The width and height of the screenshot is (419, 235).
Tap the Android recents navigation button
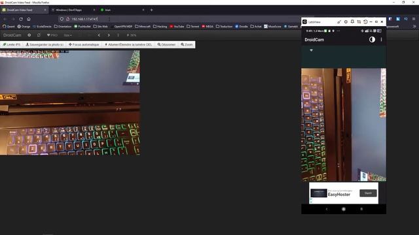click(361, 209)
